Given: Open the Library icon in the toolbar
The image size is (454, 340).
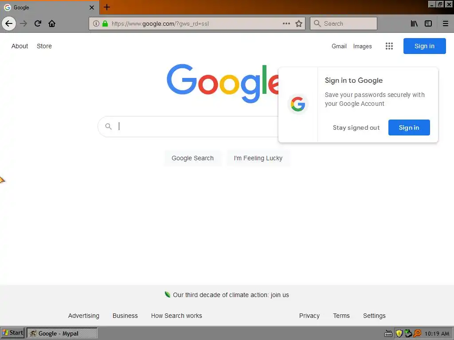Looking at the screenshot, I should point(414,23).
